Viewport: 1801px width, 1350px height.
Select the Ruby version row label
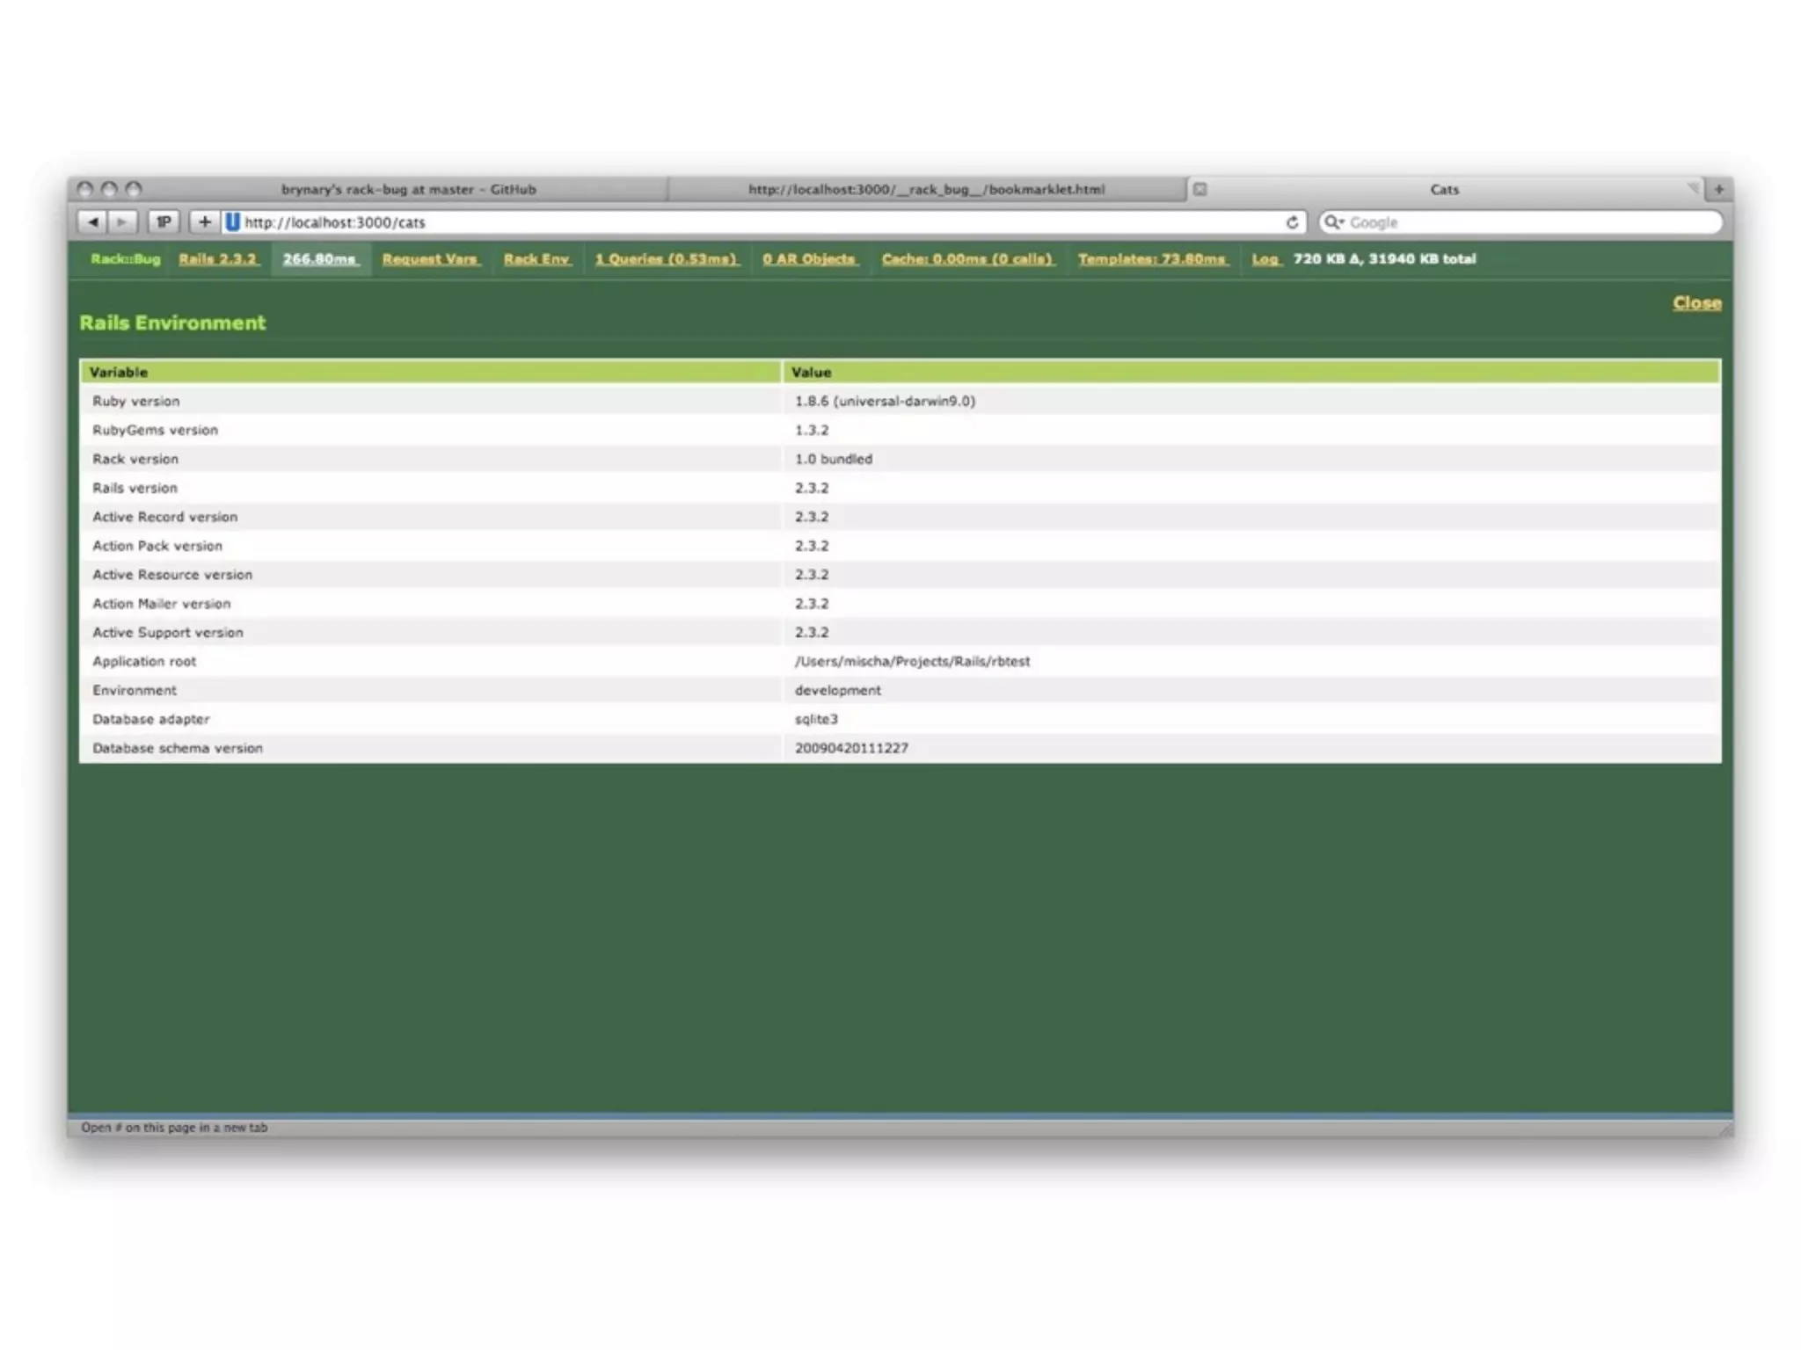coord(136,401)
